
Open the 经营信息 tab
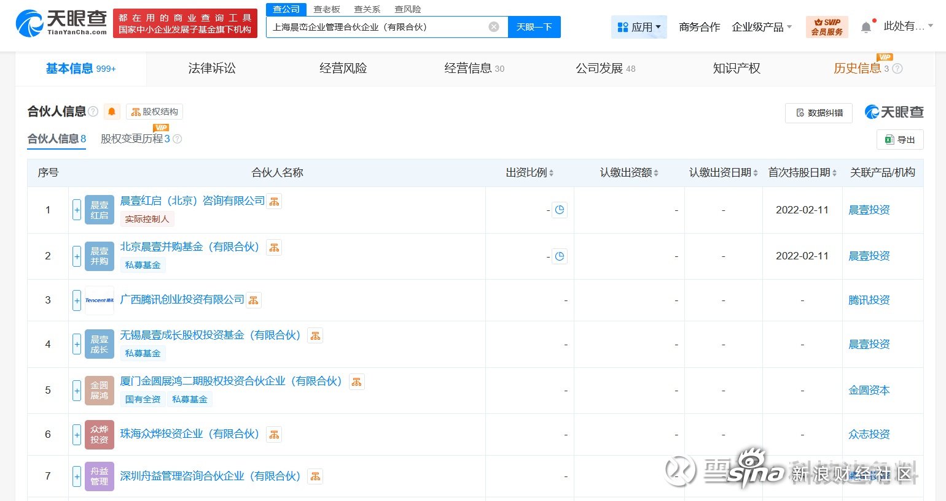tap(474, 69)
